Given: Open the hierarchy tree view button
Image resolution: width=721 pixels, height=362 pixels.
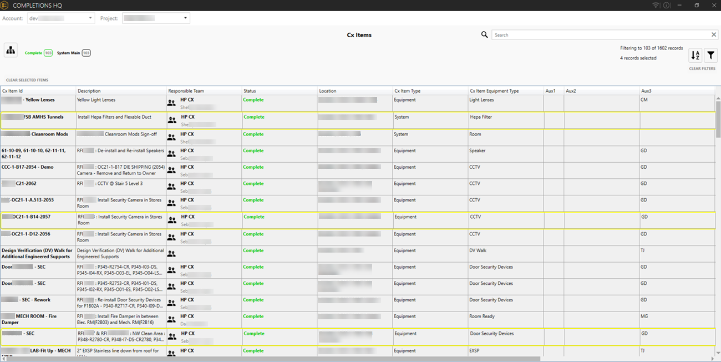Looking at the screenshot, I should tap(11, 50).
